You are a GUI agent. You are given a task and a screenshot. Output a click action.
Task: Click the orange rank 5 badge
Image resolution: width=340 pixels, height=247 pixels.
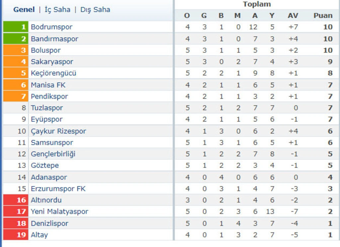(16, 73)
